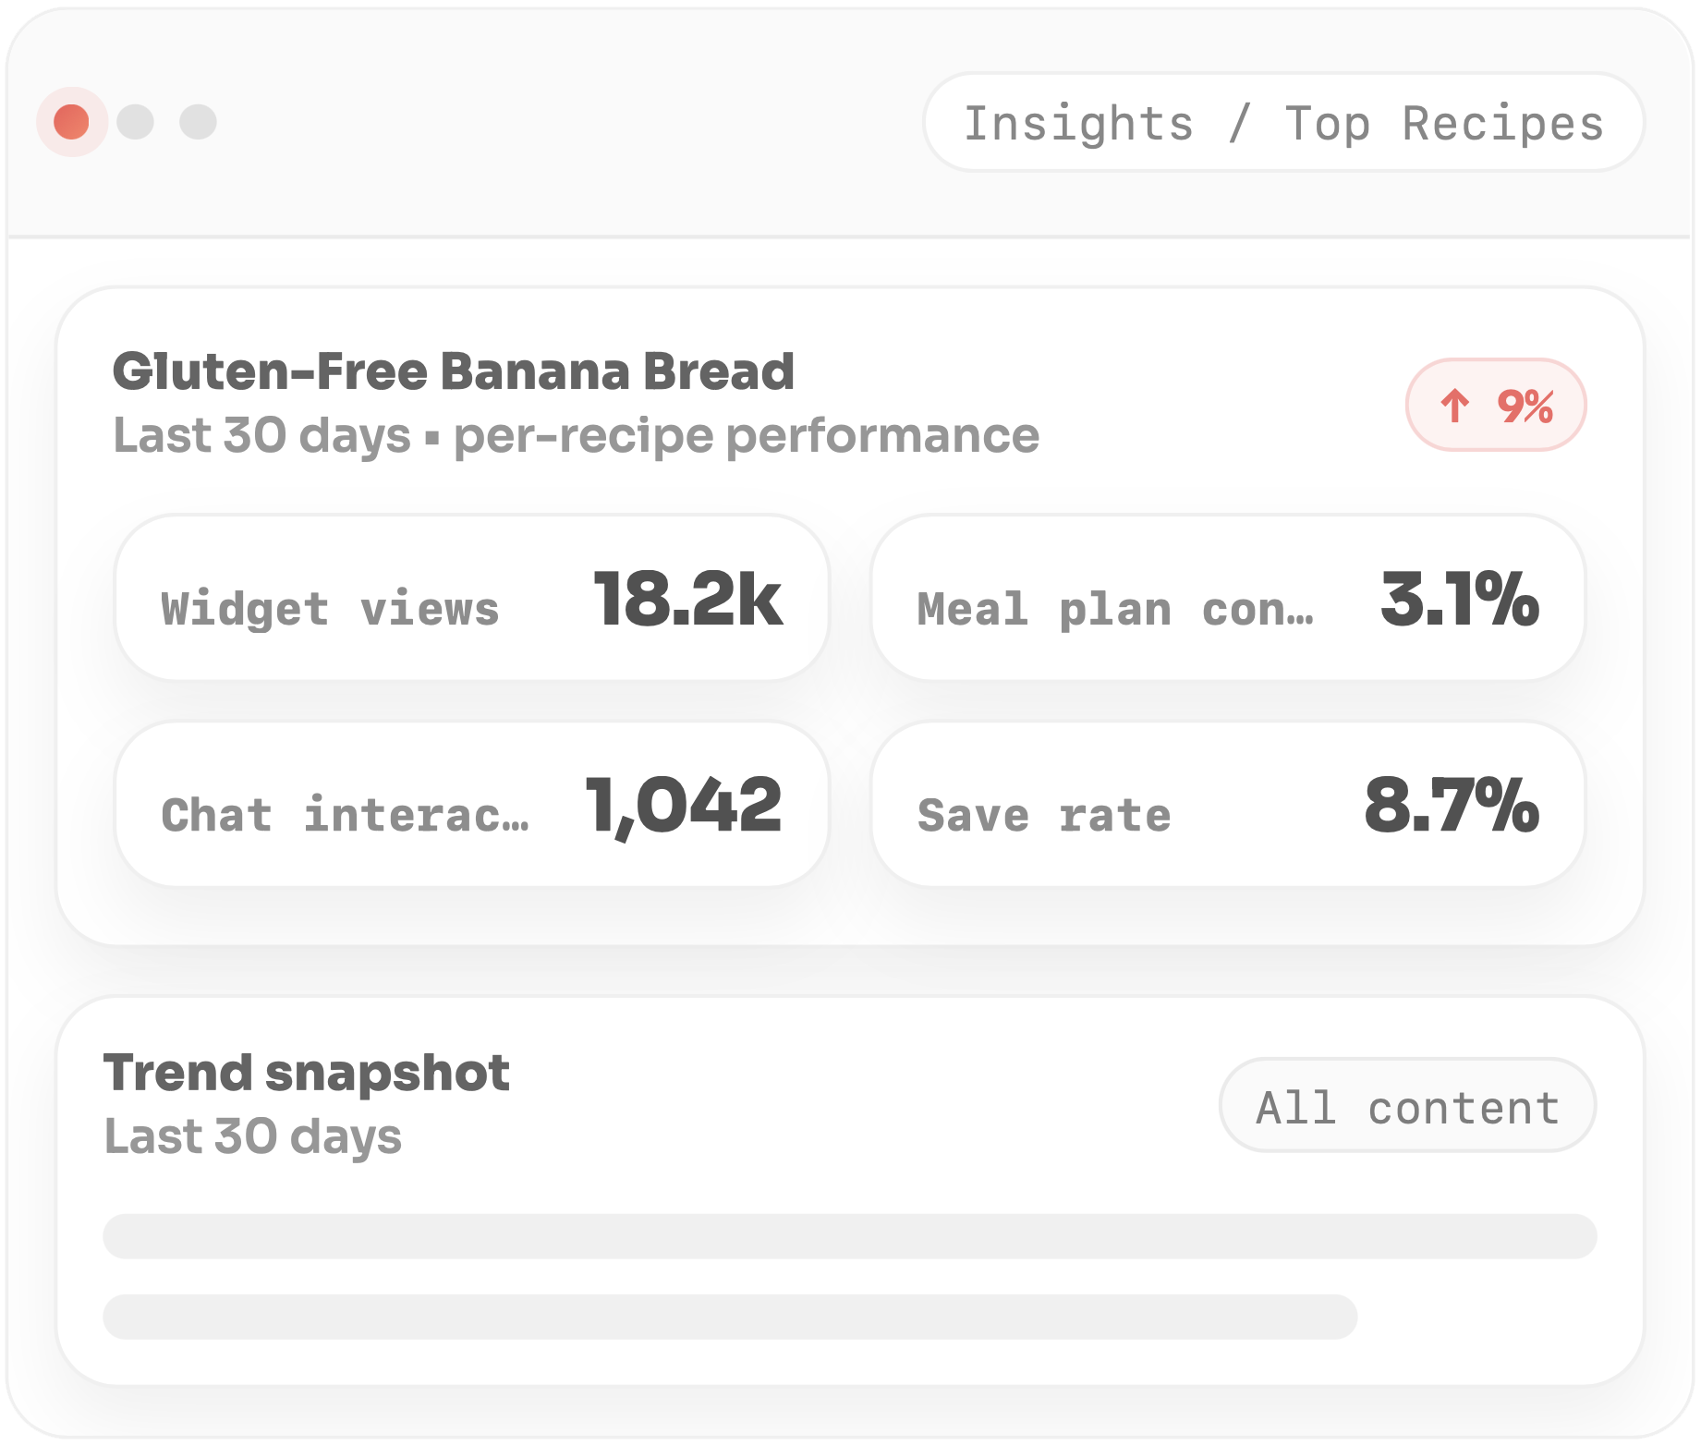Click the middle gray window dot
This screenshot has height=1445, width=1701.
(x=133, y=120)
